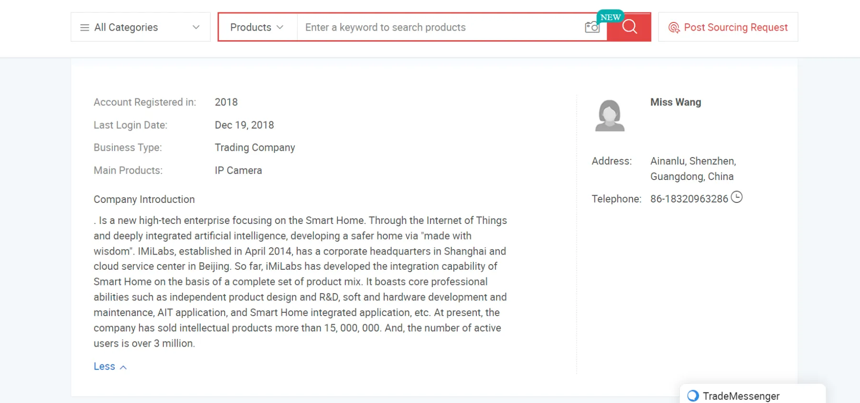
Task: Click the IP Camera main products text
Action: (x=238, y=170)
